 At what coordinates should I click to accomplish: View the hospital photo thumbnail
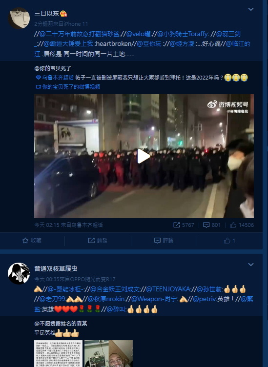pyautogui.click(x=108, y=353)
